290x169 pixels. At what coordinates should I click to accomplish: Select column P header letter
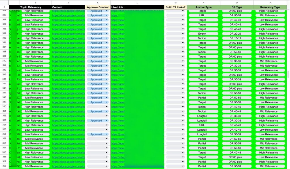coord(270,2)
